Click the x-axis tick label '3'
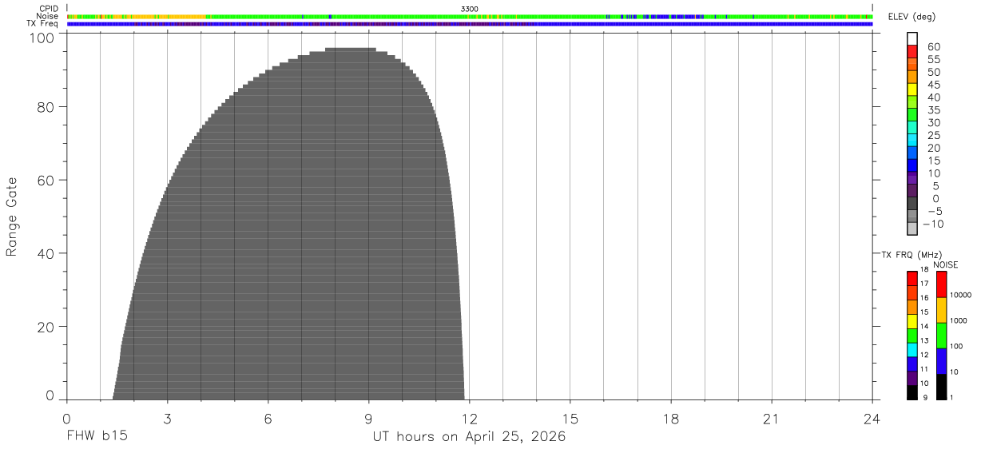The height and width of the screenshot is (453, 981). coord(167,419)
